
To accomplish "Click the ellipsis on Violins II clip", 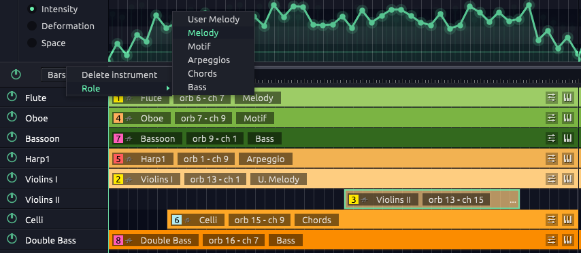I will [513, 201].
